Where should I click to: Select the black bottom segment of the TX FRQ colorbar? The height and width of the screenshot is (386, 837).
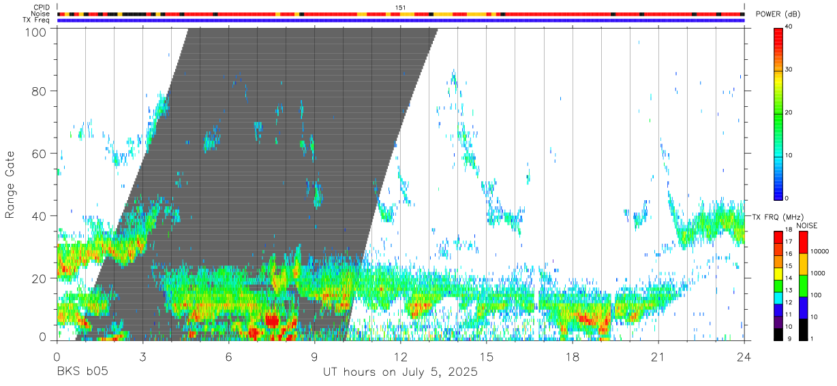pyautogui.click(x=778, y=334)
